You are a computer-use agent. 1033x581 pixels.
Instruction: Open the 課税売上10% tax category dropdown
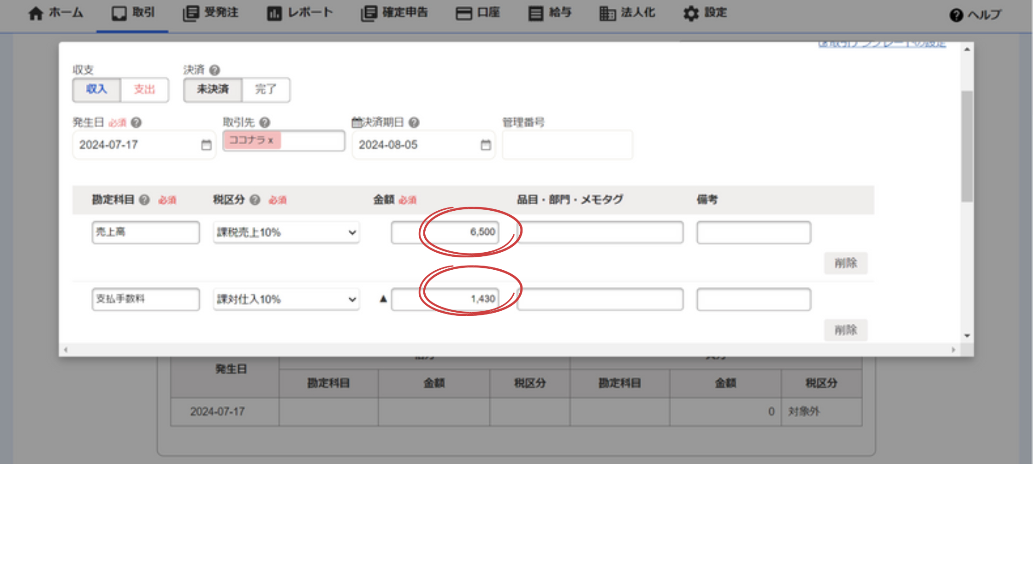coord(286,232)
